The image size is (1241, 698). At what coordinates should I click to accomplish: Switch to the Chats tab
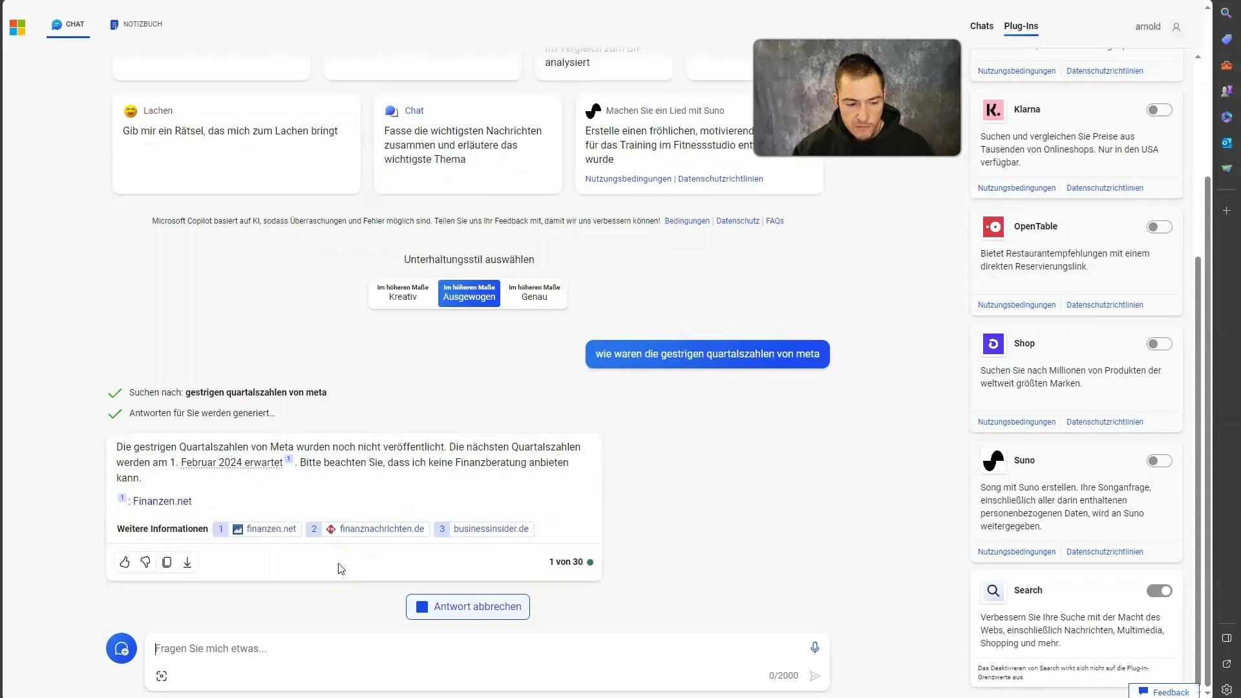point(981,26)
